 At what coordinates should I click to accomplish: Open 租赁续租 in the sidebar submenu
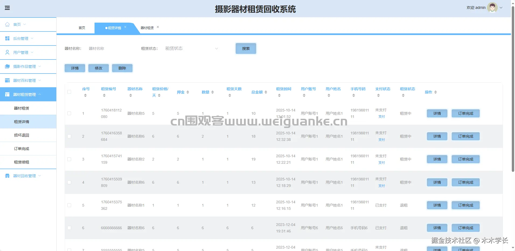(28, 162)
